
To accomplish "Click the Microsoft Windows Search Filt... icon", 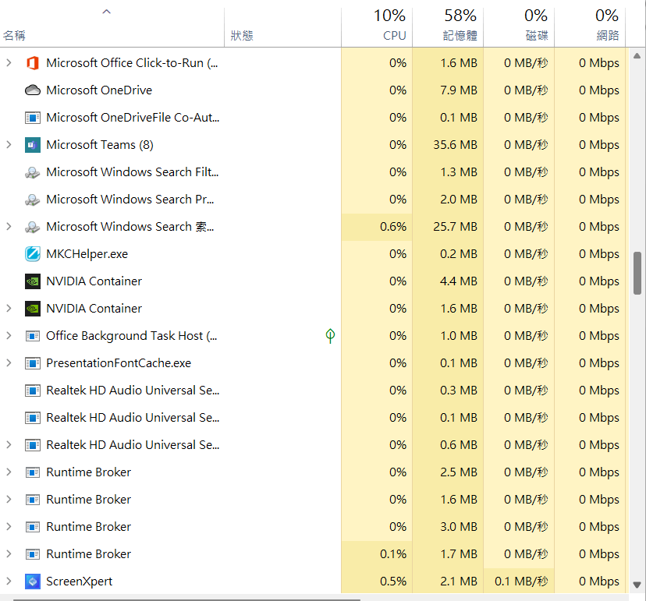I will 33,172.
